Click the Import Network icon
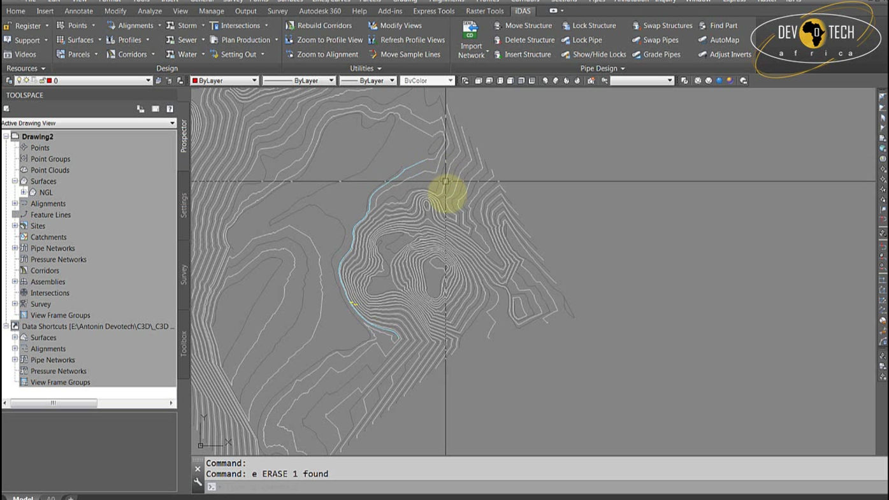Viewport: 889px width, 500px height. click(x=470, y=31)
